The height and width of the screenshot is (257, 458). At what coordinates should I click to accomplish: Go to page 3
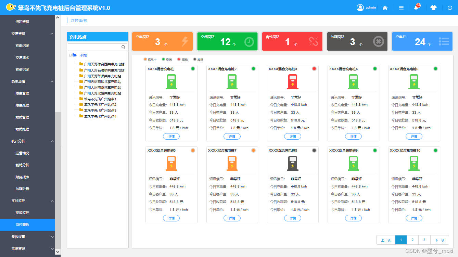click(424, 240)
